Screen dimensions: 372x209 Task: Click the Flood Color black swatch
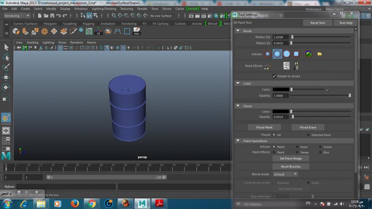point(281,111)
